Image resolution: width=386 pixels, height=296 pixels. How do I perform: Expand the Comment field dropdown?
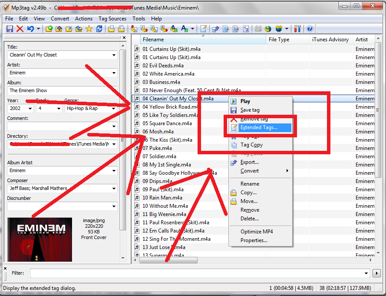(x=114, y=126)
